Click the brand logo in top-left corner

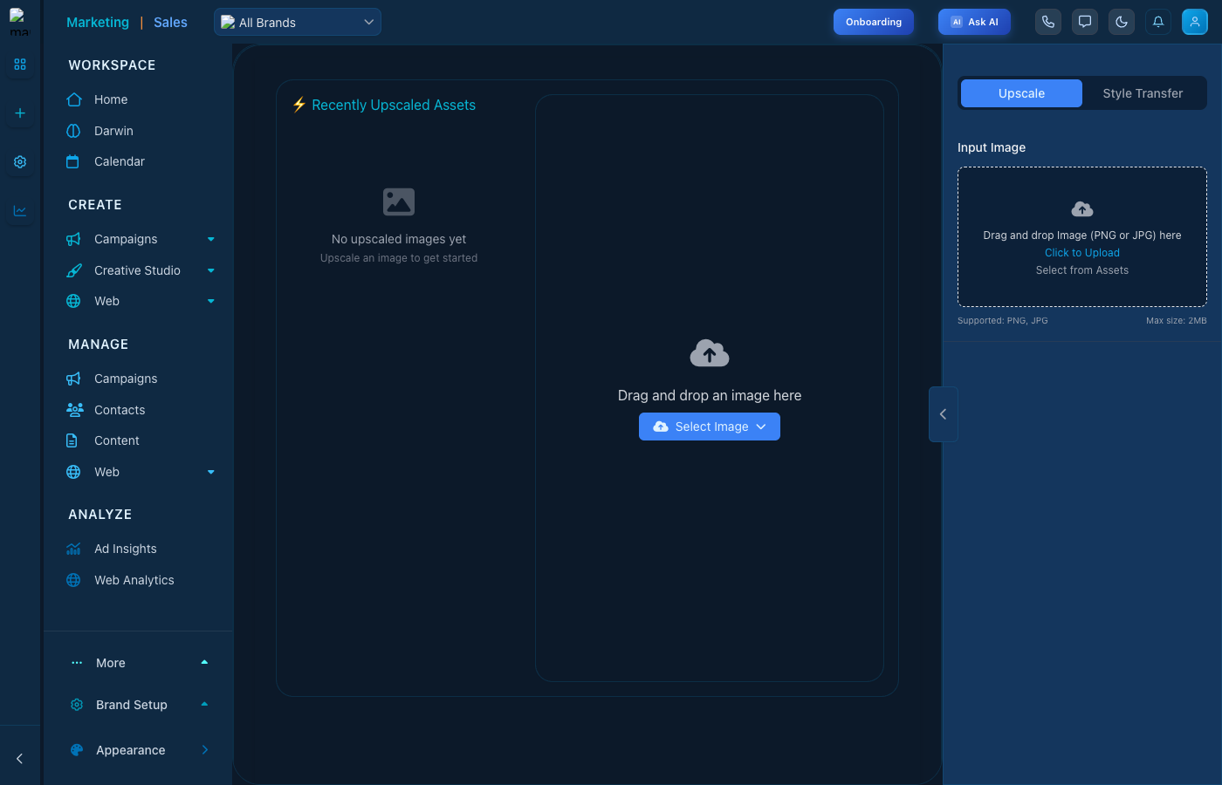[x=19, y=22]
